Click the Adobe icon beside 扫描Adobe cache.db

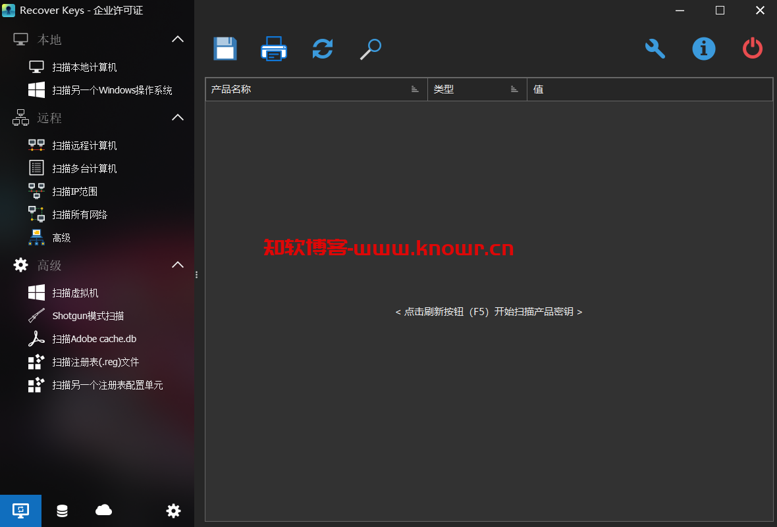37,339
